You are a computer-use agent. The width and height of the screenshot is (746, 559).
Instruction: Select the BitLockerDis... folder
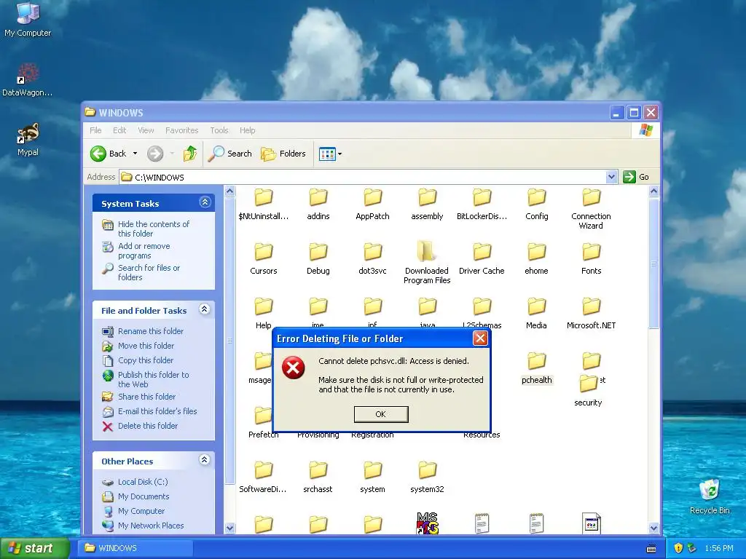click(x=482, y=205)
